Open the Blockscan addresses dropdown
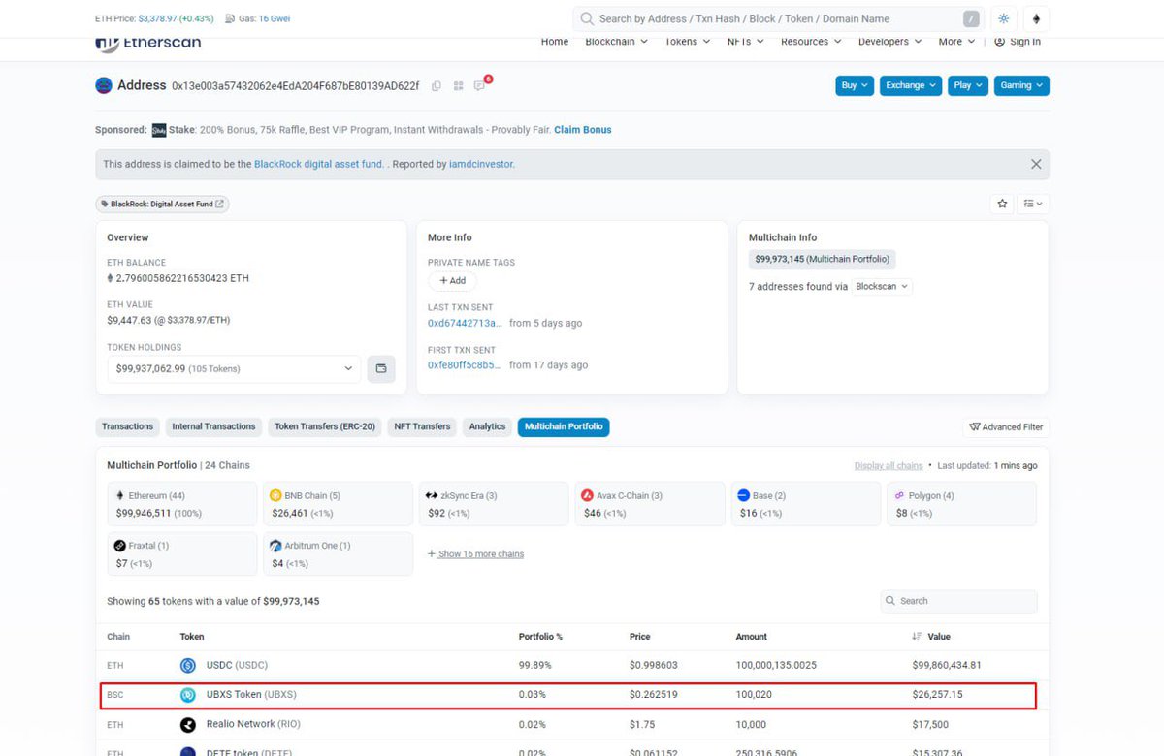 pyautogui.click(x=882, y=287)
